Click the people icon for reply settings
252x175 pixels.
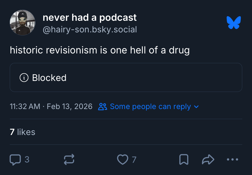point(103,107)
